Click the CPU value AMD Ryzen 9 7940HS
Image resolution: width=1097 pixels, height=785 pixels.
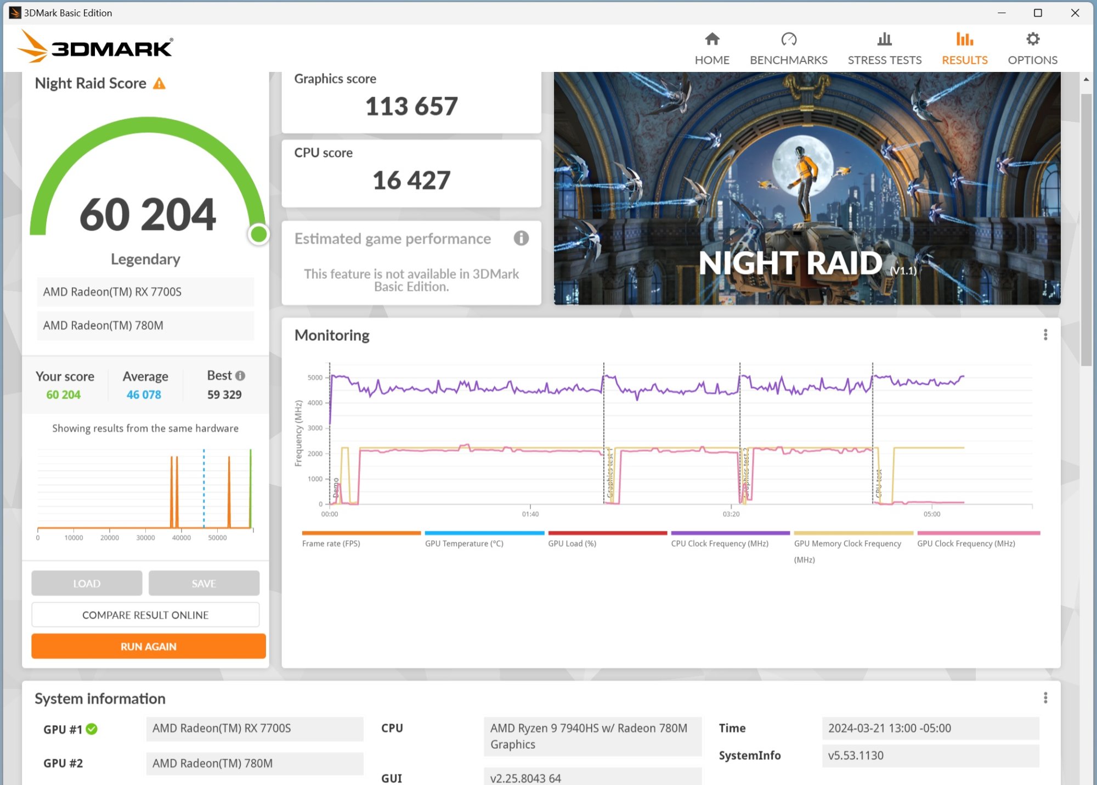(x=592, y=736)
